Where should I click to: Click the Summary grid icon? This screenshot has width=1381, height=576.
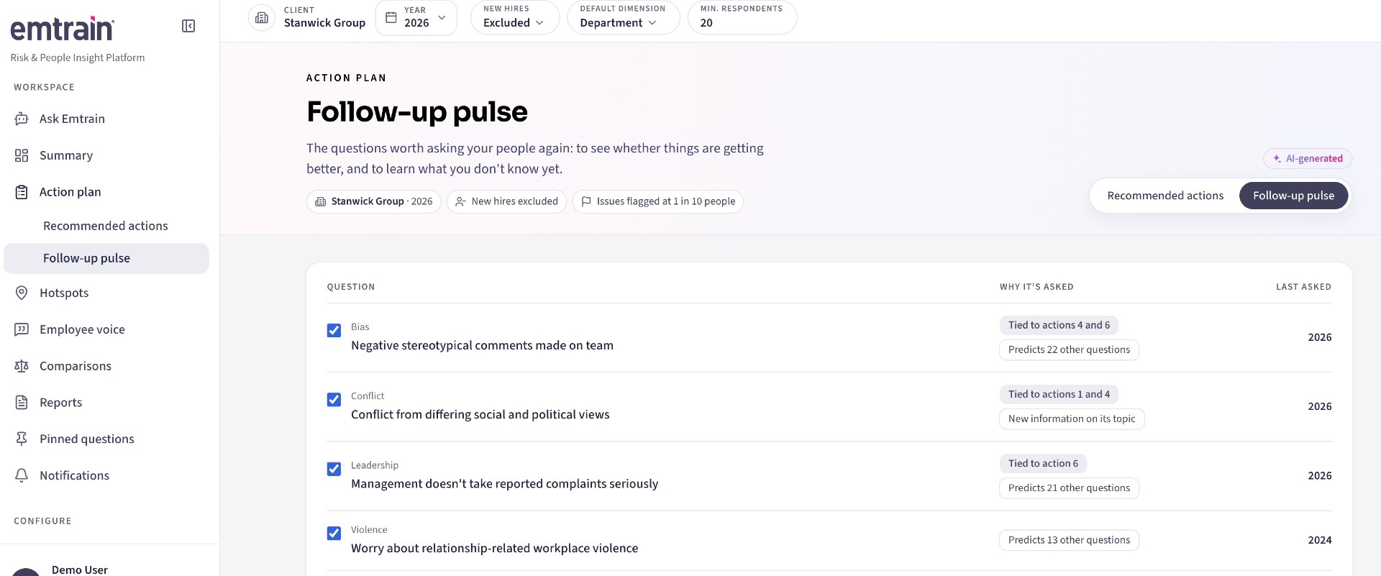22,155
